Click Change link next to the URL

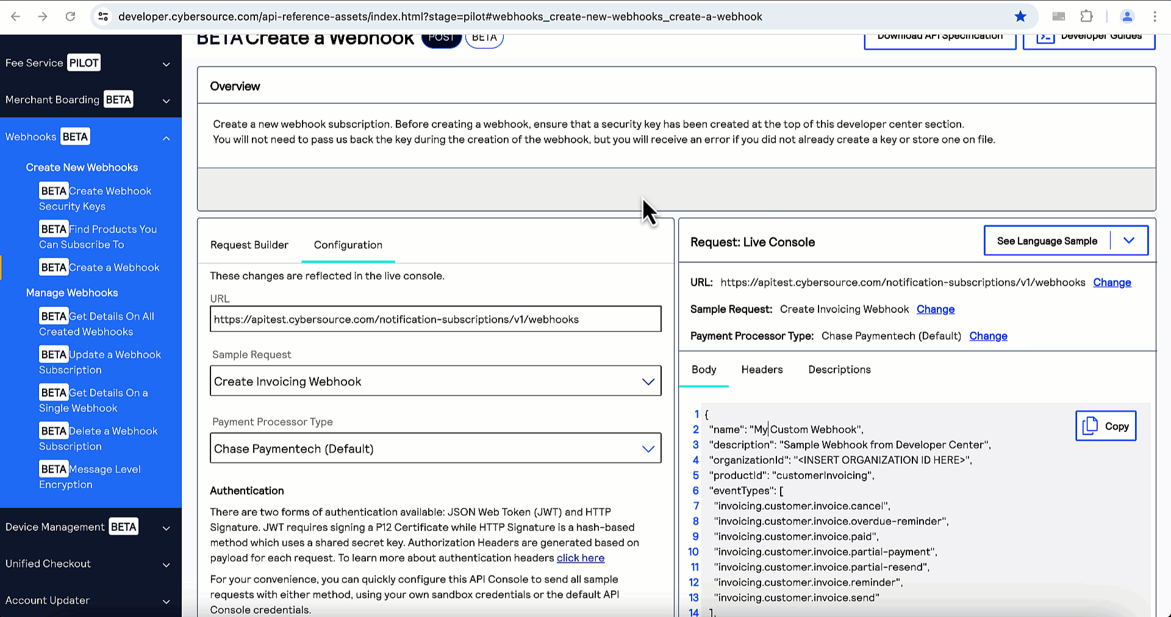pos(1112,283)
